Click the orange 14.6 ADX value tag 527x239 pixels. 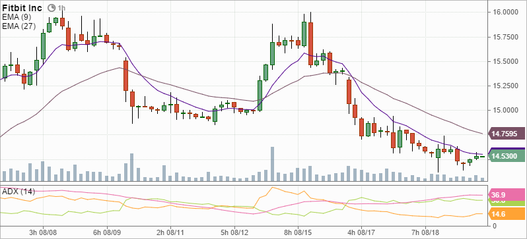point(506,213)
